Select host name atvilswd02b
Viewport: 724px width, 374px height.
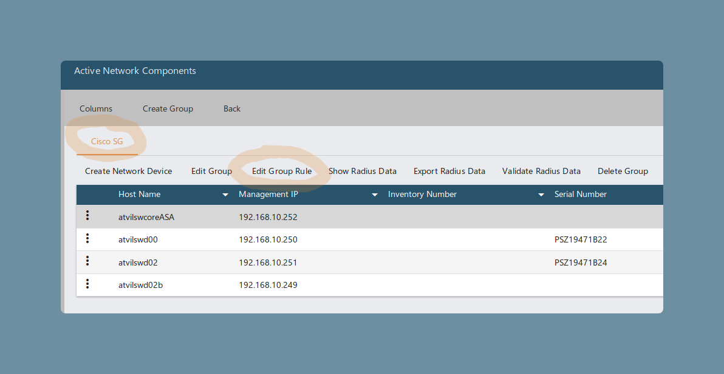point(140,285)
